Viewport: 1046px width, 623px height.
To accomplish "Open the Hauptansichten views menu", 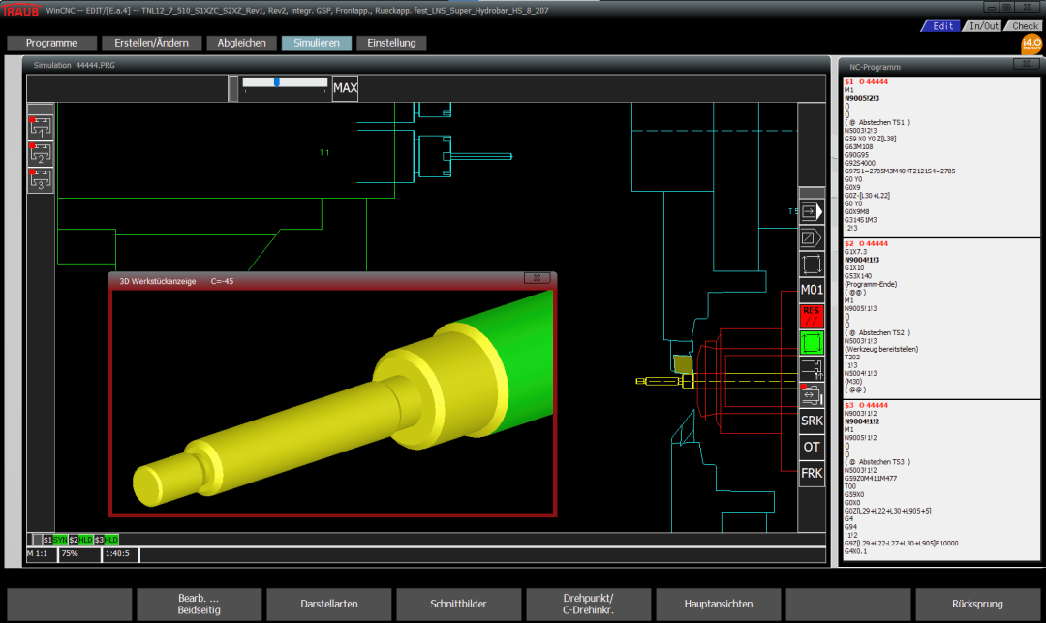I will click(x=719, y=604).
